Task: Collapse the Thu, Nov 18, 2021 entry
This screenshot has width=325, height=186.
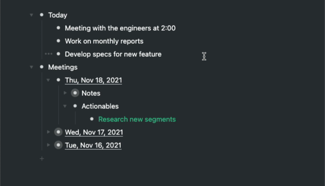Action: (48, 80)
